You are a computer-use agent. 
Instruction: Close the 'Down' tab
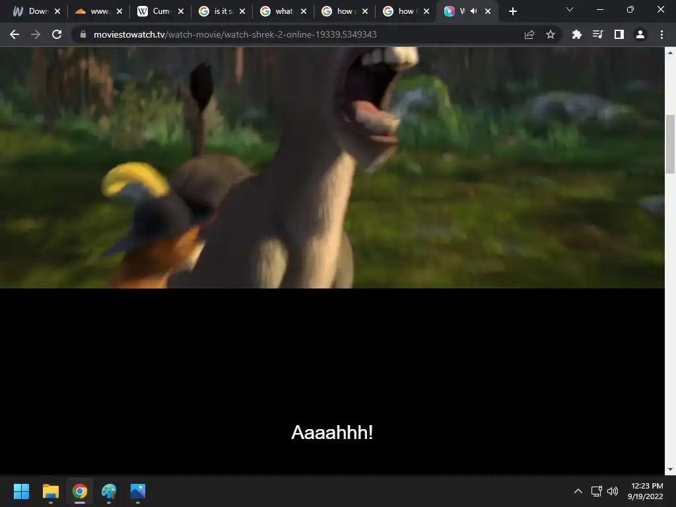[x=57, y=11]
